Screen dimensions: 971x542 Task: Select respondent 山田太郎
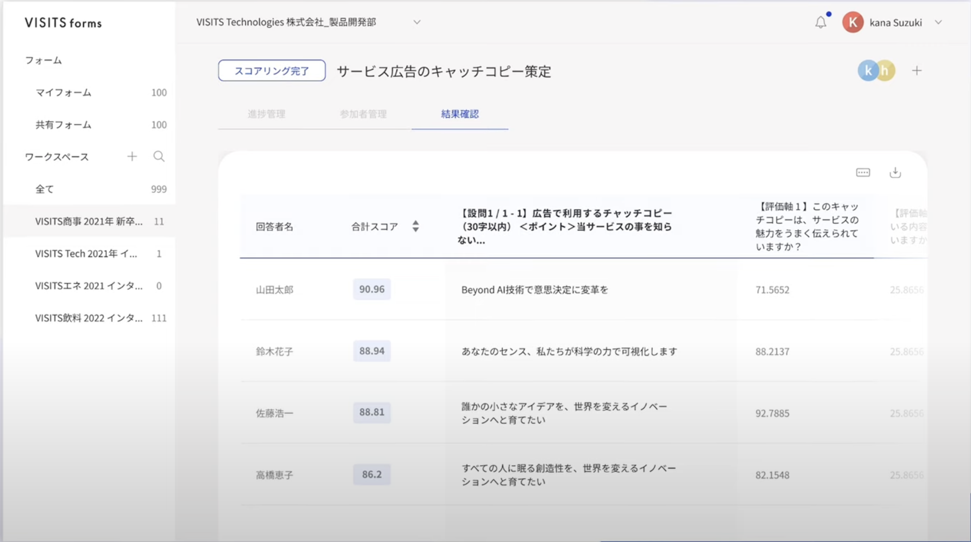pos(274,290)
